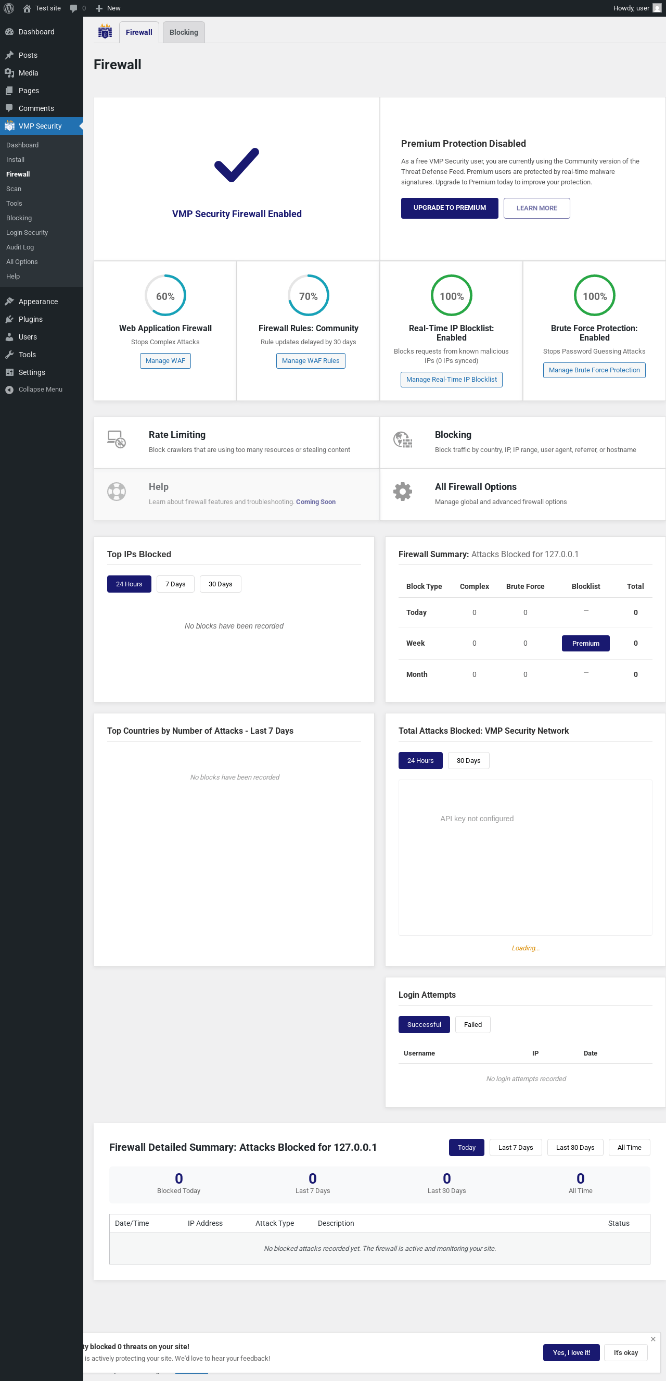Click the Settings sliders icon
Viewport: 666px width, 1381px height.
pyautogui.click(x=9, y=372)
